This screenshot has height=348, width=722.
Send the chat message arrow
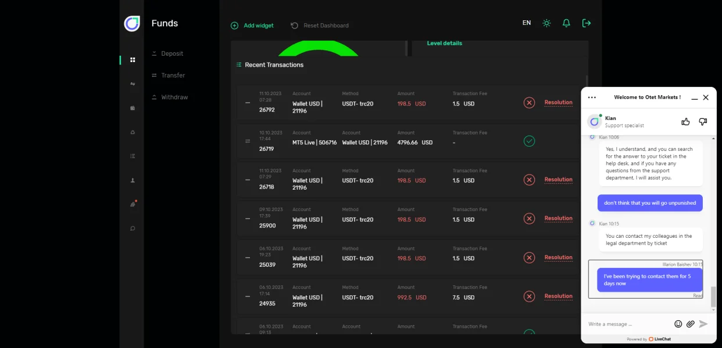tap(703, 324)
